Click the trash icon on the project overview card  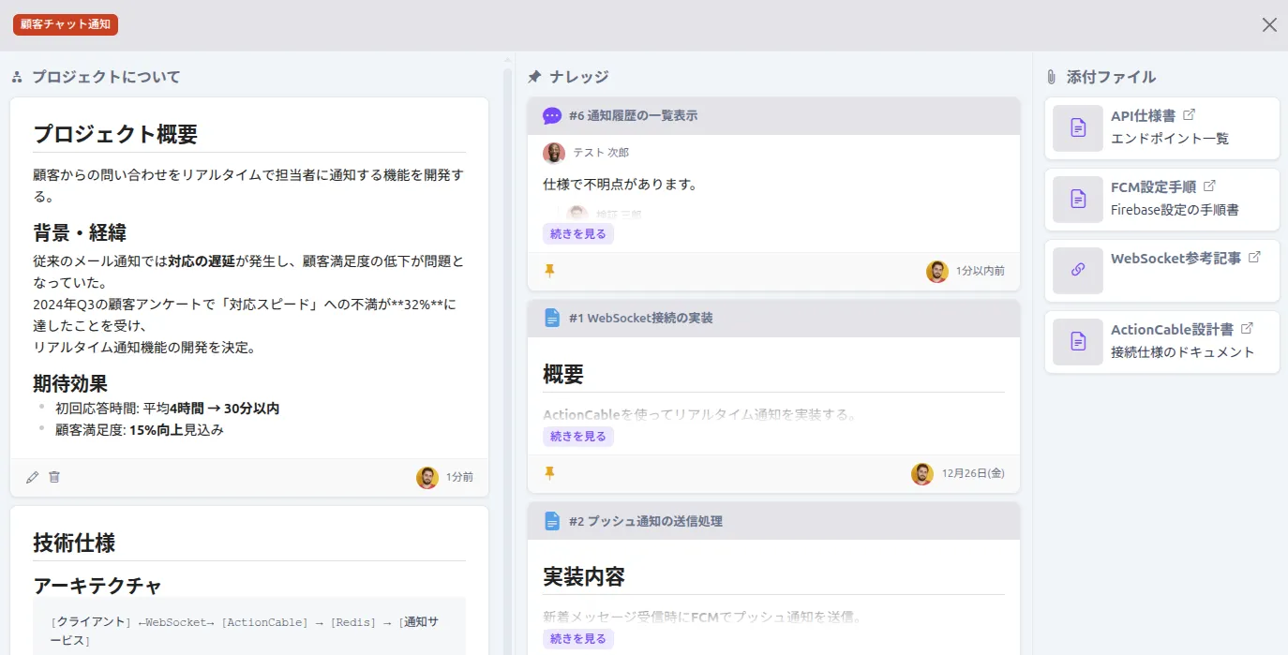click(54, 477)
